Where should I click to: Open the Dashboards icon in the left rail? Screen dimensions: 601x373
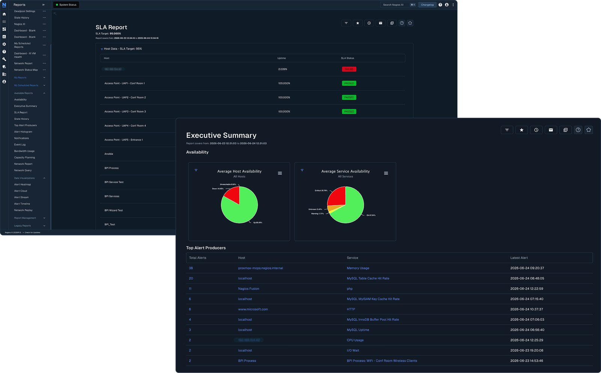tap(4, 29)
